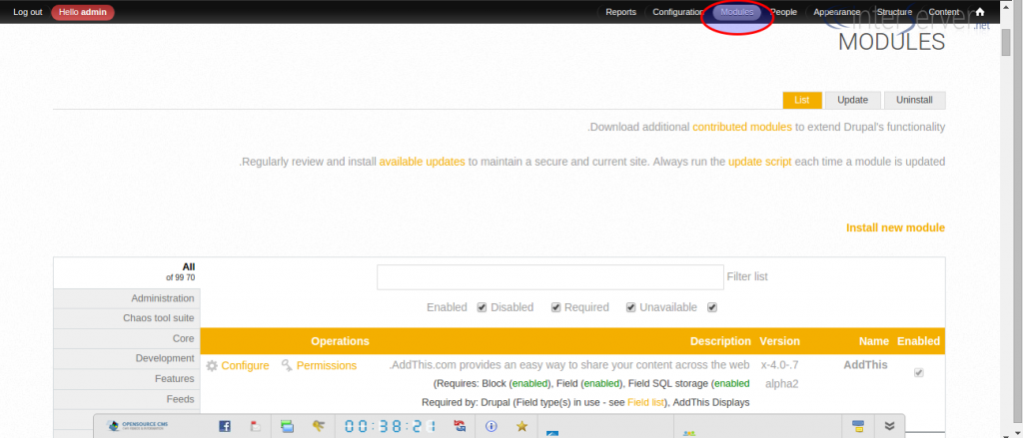Select the Administration category
Image resolution: width=1023 pixels, height=438 pixels.
click(127, 298)
